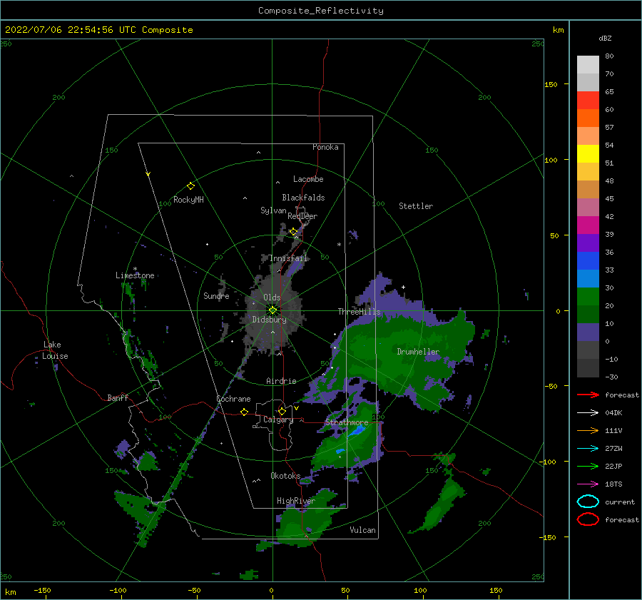Click the Ponoka city label
Image resolution: width=642 pixels, height=600 pixels.
[325, 147]
